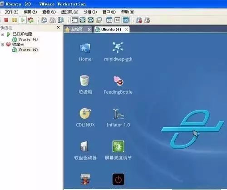227x190 pixels.
Task: Open the 编辑(E) menu
Action: [30, 12]
